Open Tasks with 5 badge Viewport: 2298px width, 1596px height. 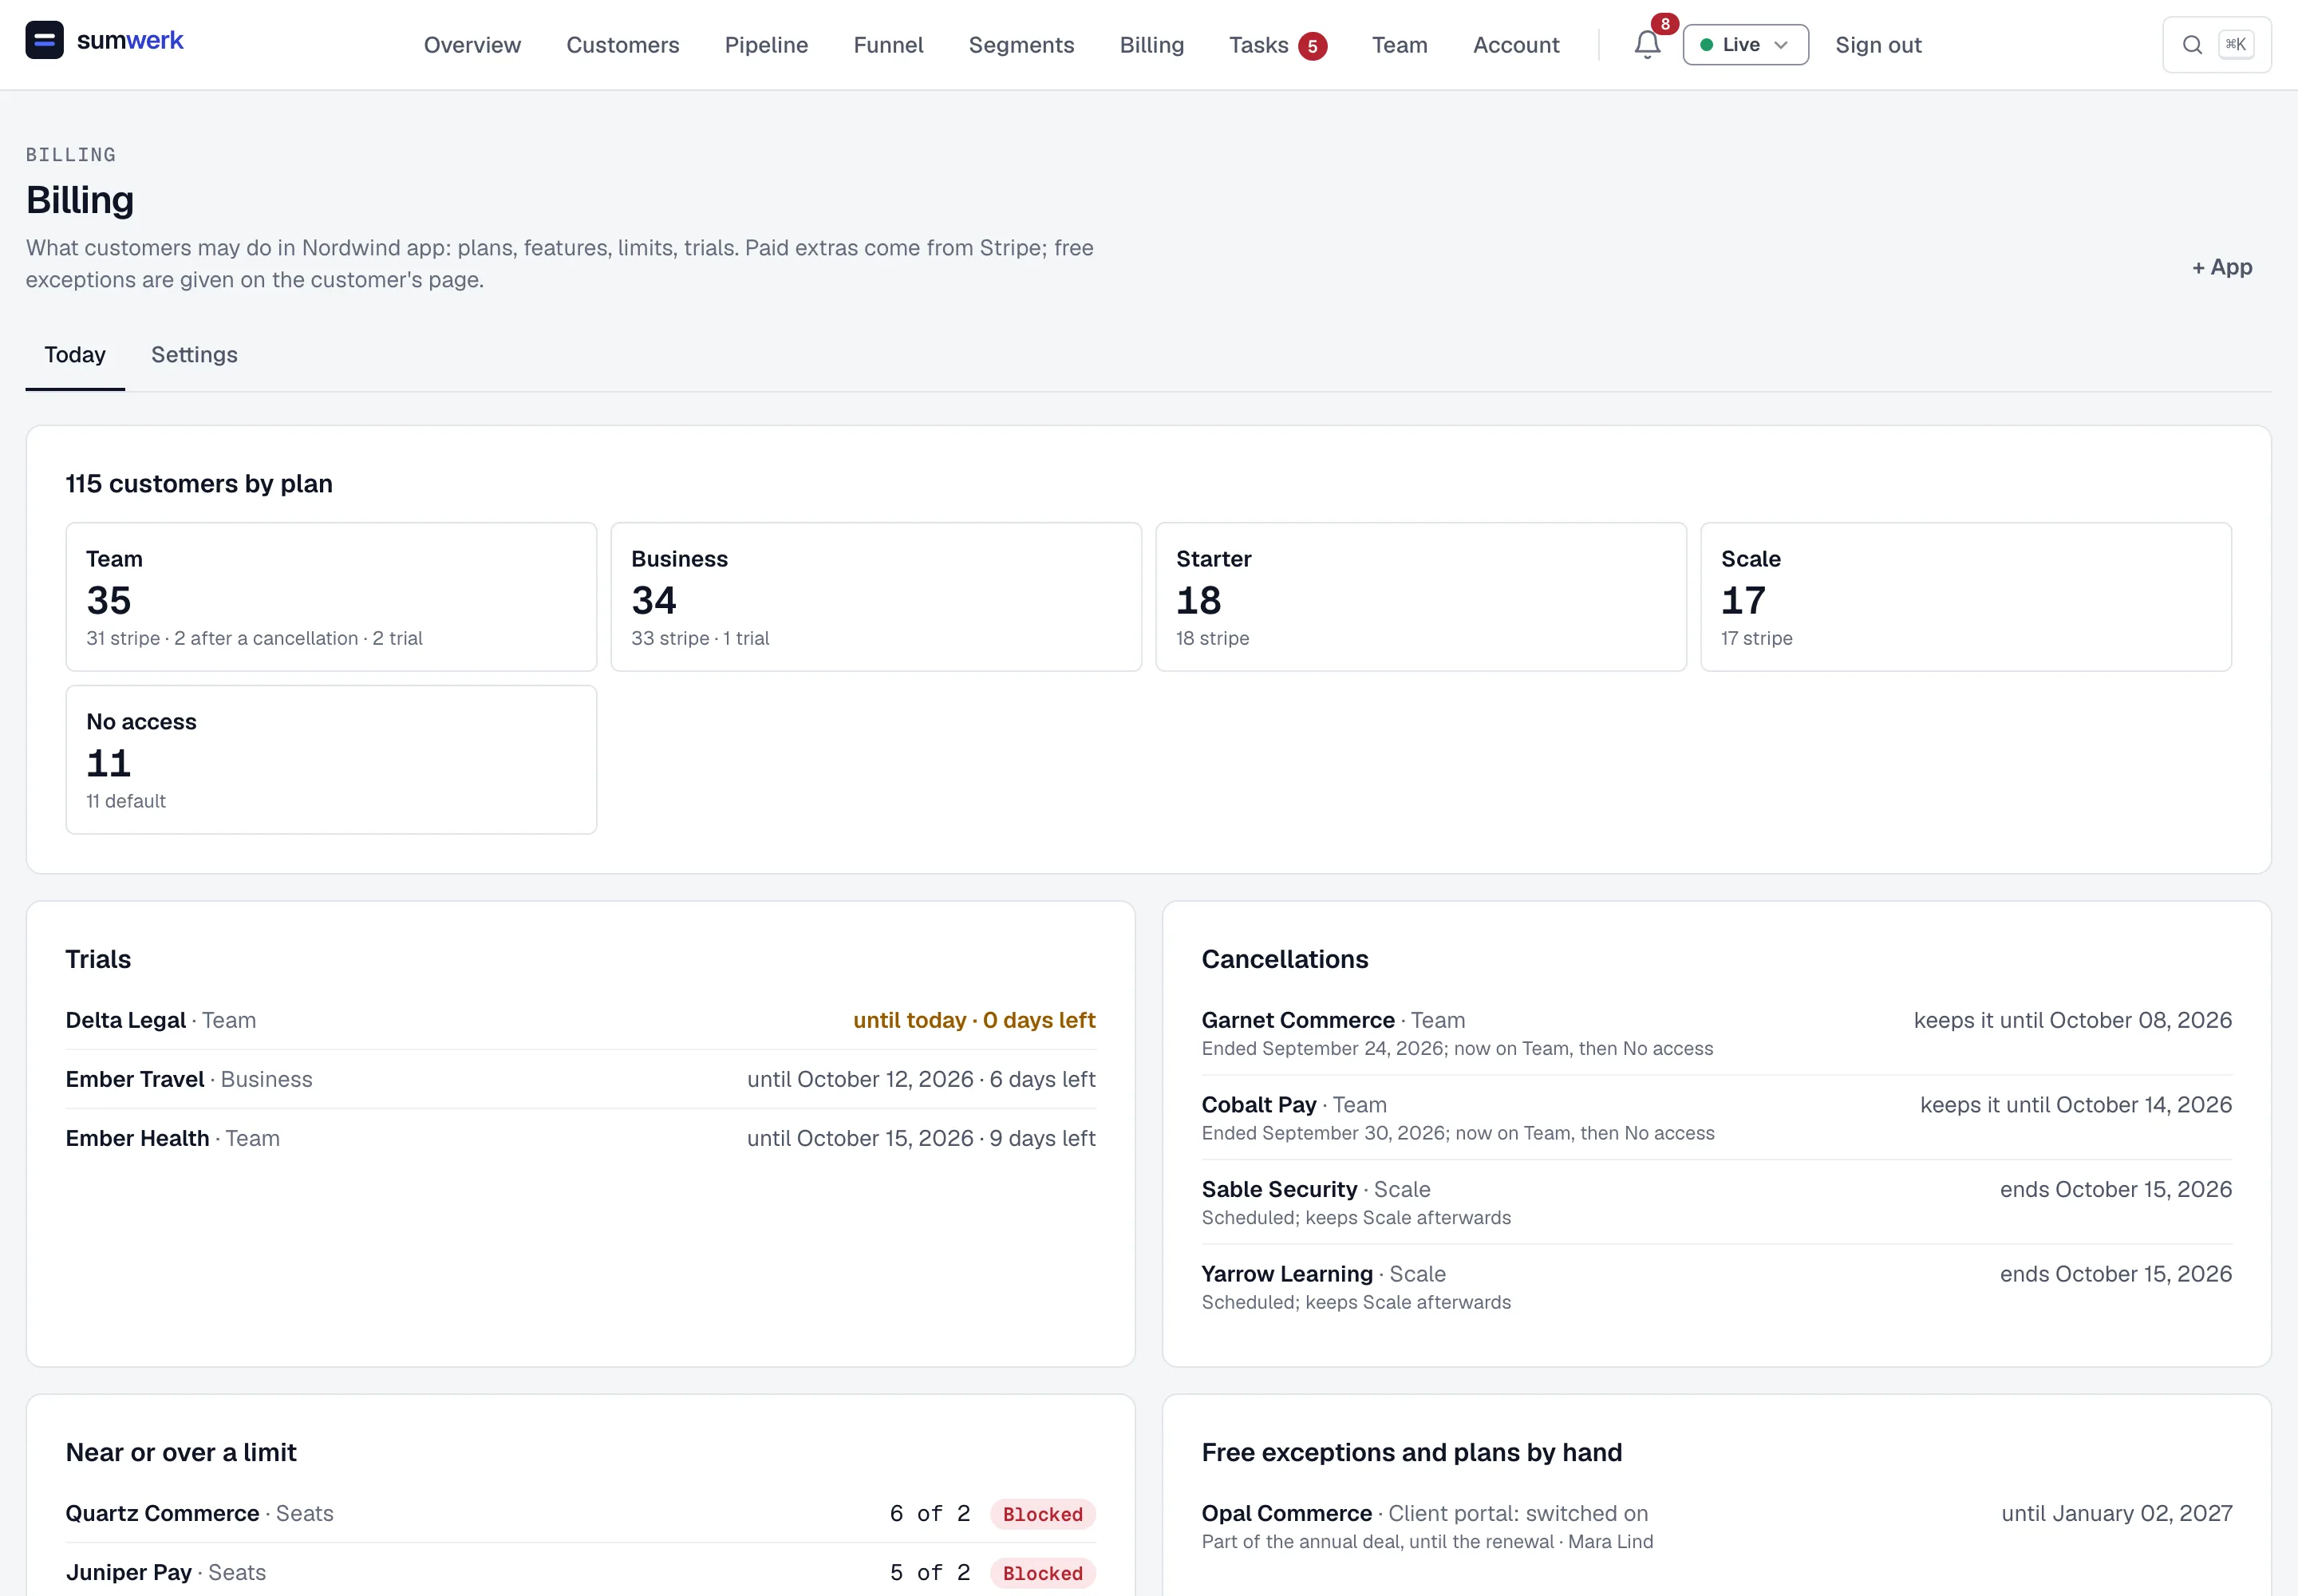pyautogui.click(x=1277, y=45)
